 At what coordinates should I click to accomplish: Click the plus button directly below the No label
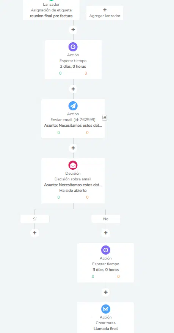coord(106,233)
